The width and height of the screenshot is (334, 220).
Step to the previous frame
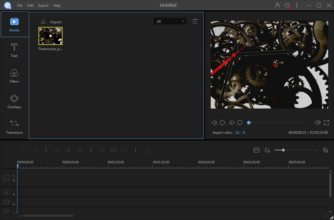(x=214, y=123)
